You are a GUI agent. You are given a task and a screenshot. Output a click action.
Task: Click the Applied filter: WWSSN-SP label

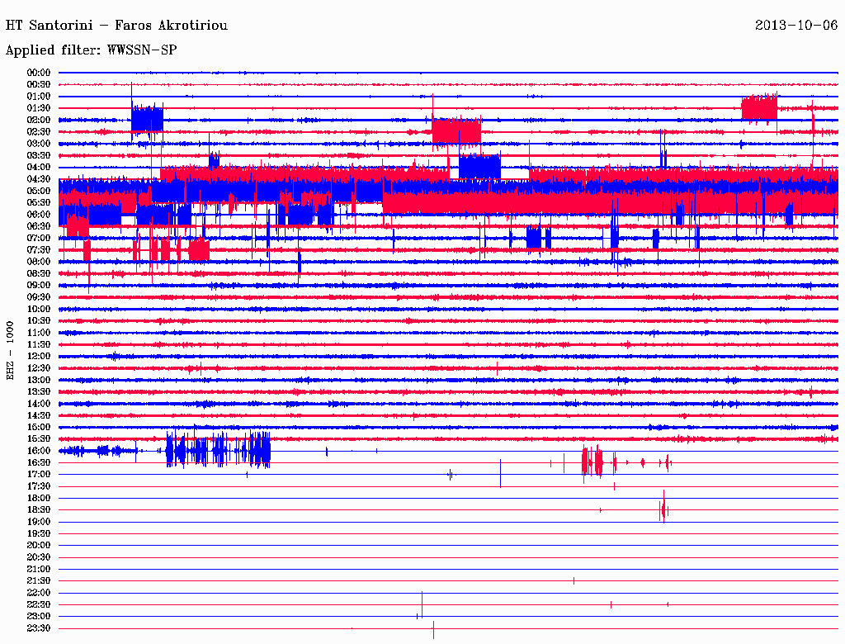click(x=91, y=50)
